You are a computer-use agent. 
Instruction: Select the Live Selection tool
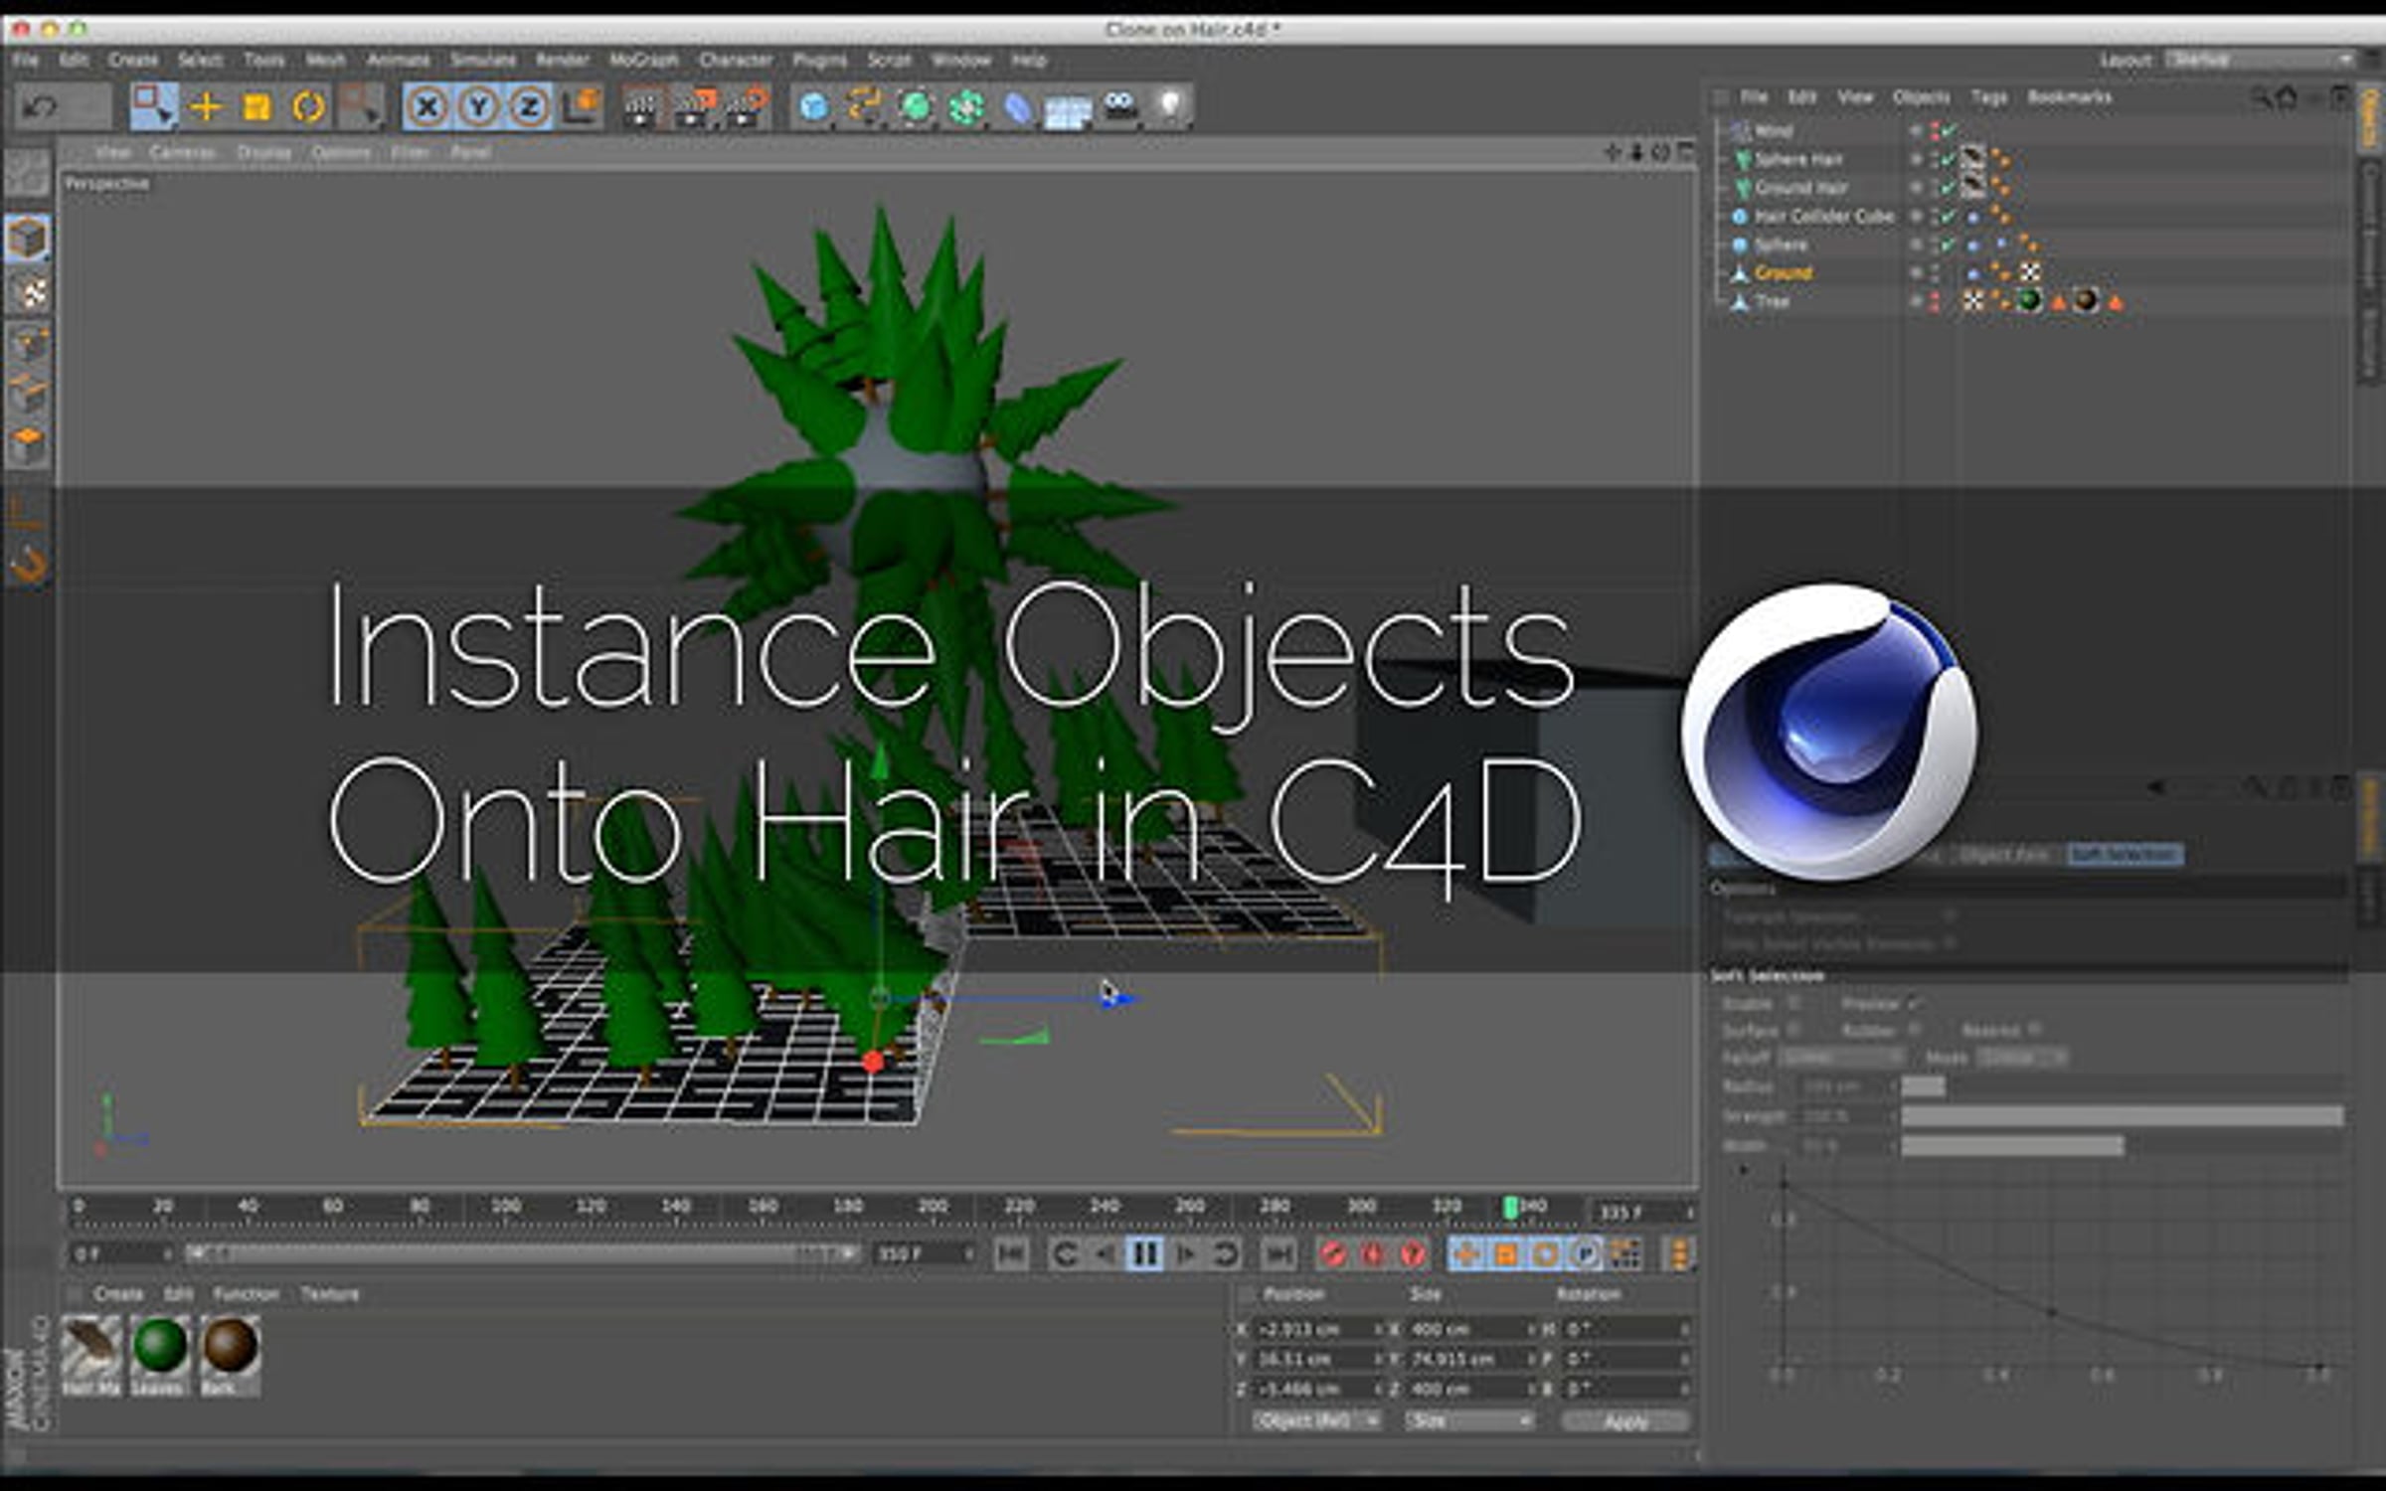(x=154, y=106)
